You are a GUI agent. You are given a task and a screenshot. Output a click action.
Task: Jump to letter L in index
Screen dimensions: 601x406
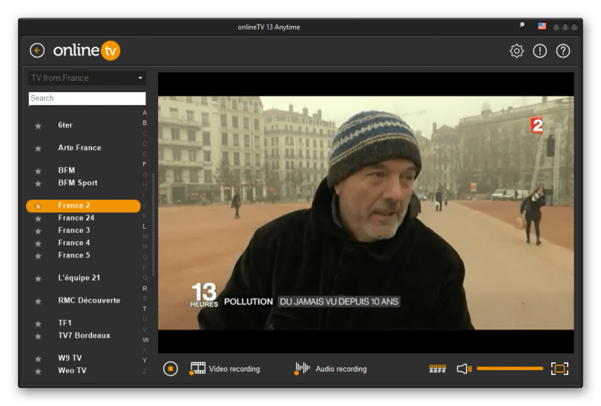[x=145, y=226]
